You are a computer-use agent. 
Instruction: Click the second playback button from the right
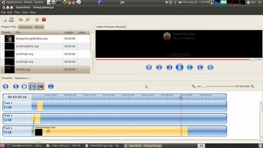tap(200, 67)
